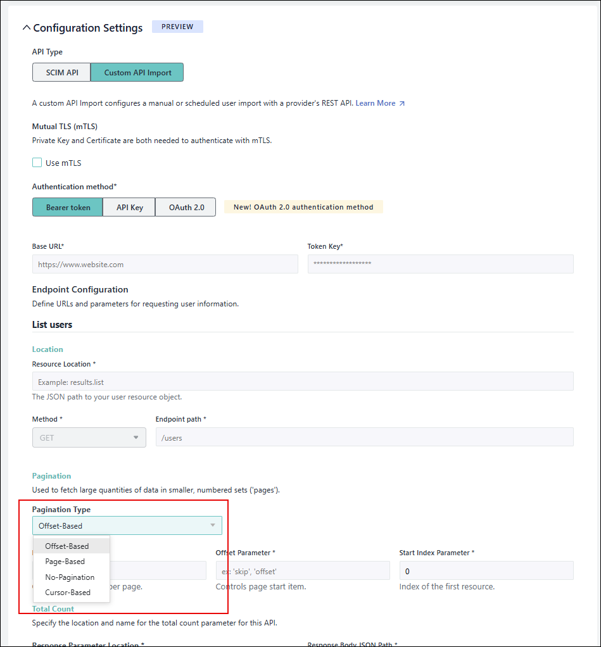
Task: Click into the Token Key field
Action: click(440, 264)
